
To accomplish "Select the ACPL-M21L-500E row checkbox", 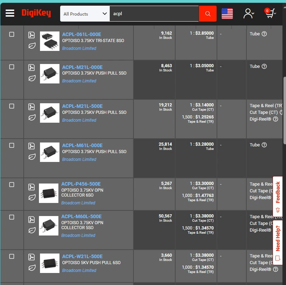I will 12,106.
